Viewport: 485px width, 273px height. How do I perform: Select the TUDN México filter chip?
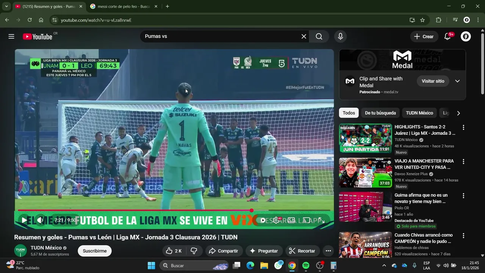tap(419, 113)
